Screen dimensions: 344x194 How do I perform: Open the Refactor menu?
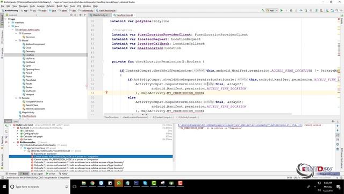[51, 6]
